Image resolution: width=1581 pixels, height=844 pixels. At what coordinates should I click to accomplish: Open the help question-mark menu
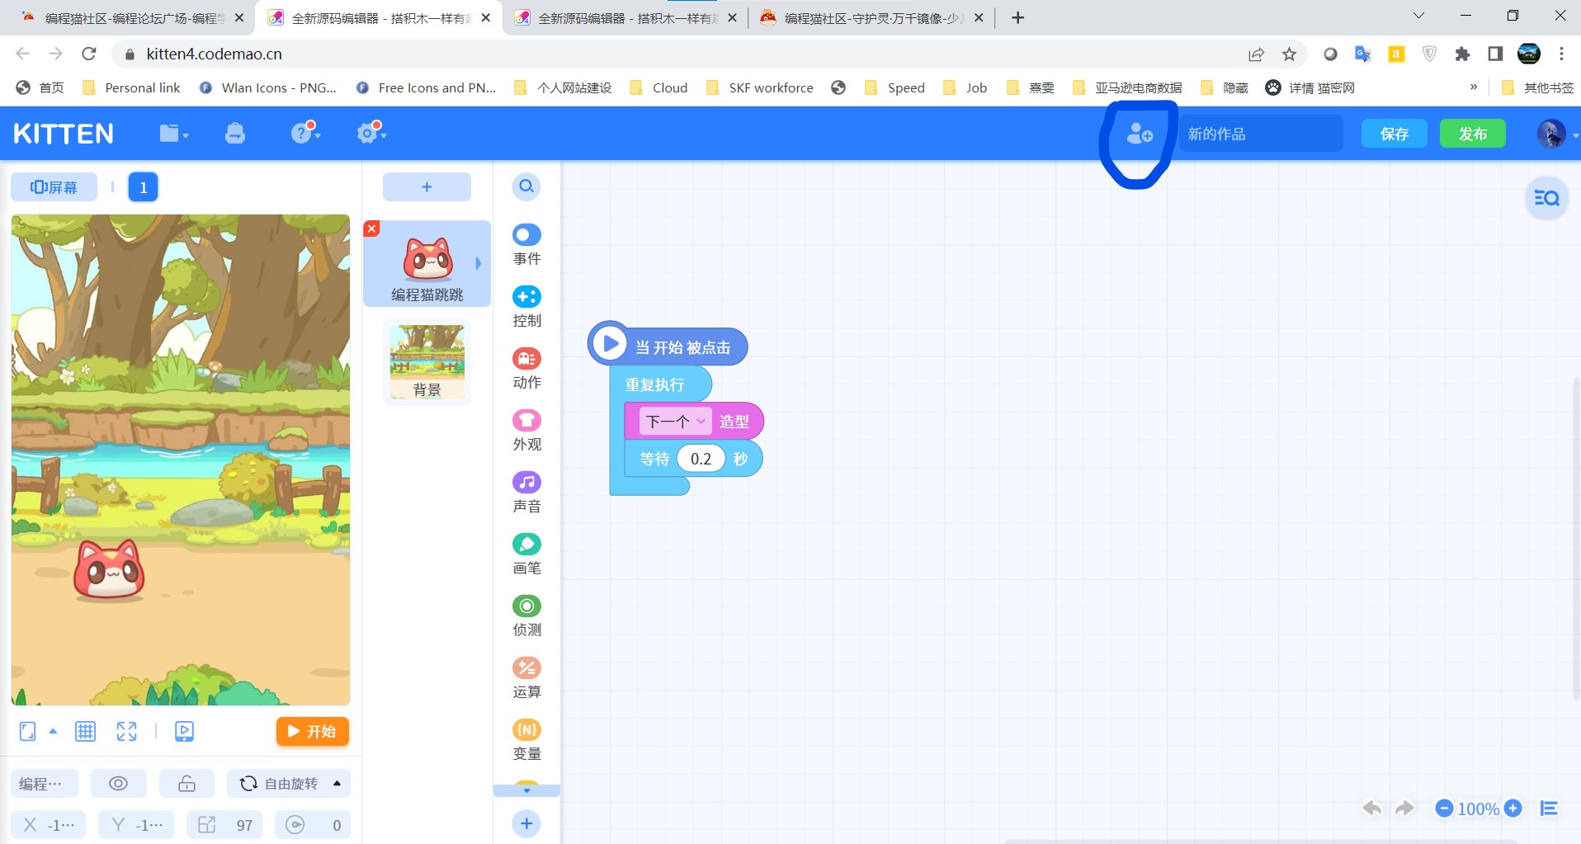[x=304, y=132]
